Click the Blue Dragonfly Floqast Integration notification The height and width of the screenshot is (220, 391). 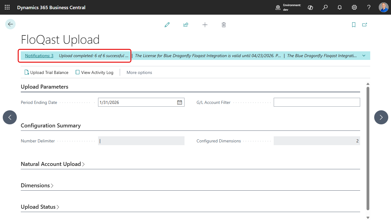pyautogui.click(x=322, y=56)
